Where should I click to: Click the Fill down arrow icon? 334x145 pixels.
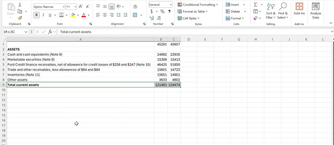click(x=256, y=11)
